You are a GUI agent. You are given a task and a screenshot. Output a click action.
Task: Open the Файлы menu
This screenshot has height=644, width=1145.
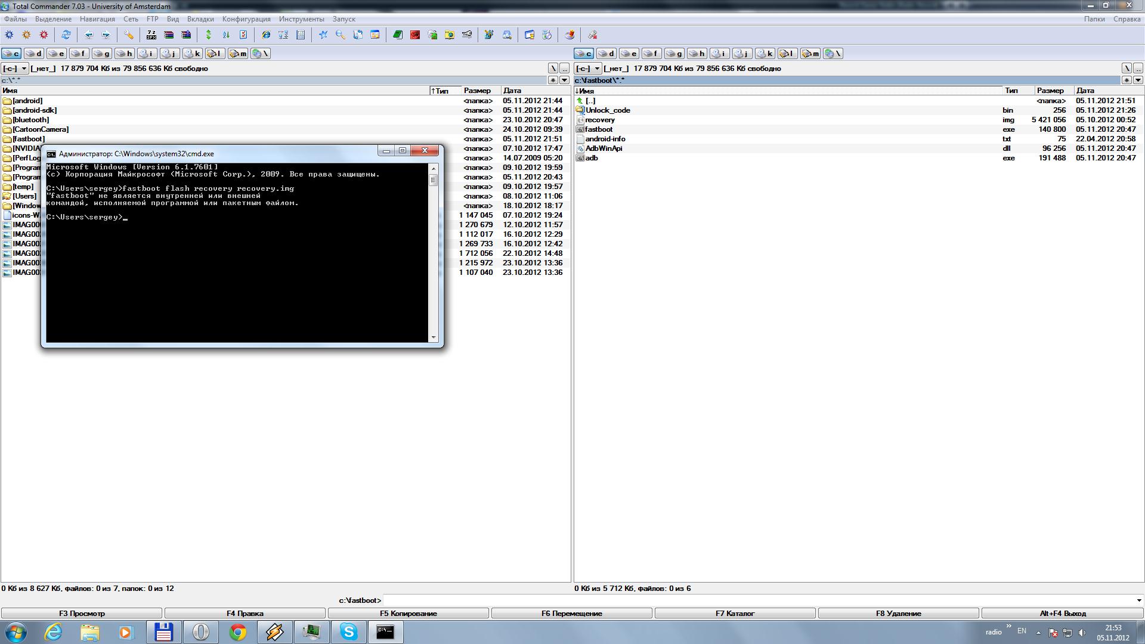click(x=16, y=19)
